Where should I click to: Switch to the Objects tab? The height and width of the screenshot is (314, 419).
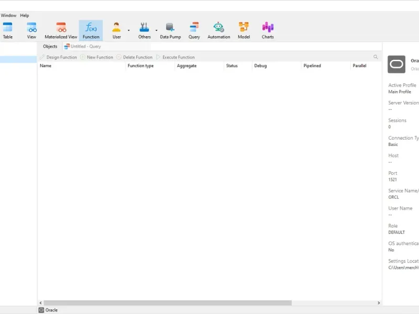tap(50, 47)
